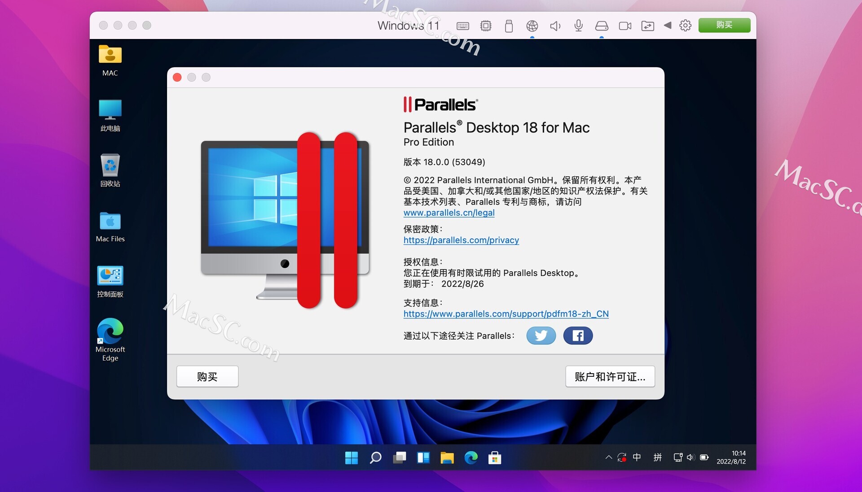The width and height of the screenshot is (862, 492).
Task: Open the Facebook page for Parallels
Action: click(x=577, y=335)
